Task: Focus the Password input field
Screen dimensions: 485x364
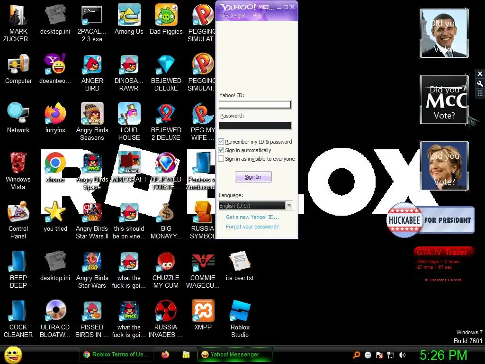Action: (x=254, y=125)
